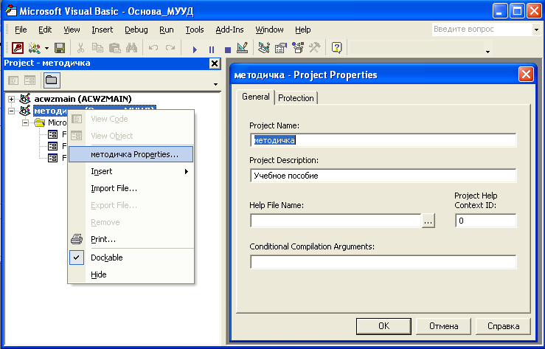Click View Object icon in Project panel

click(30, 80)
